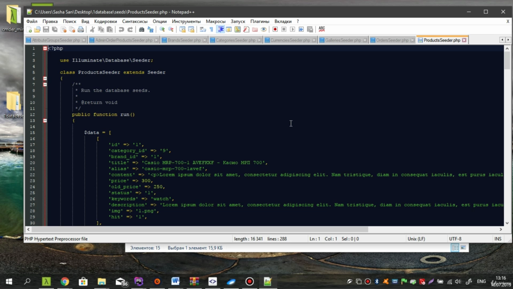Click Unix (LF) in status bar

pos(416,239)
